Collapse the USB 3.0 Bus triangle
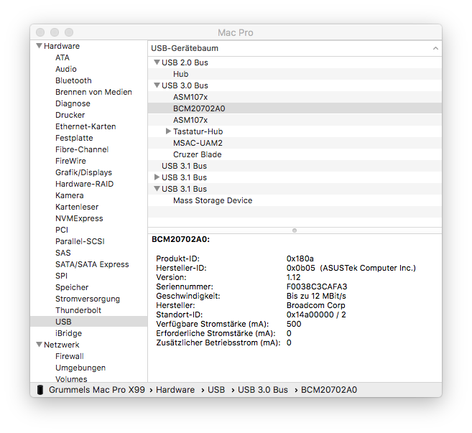 coord(157,85)
